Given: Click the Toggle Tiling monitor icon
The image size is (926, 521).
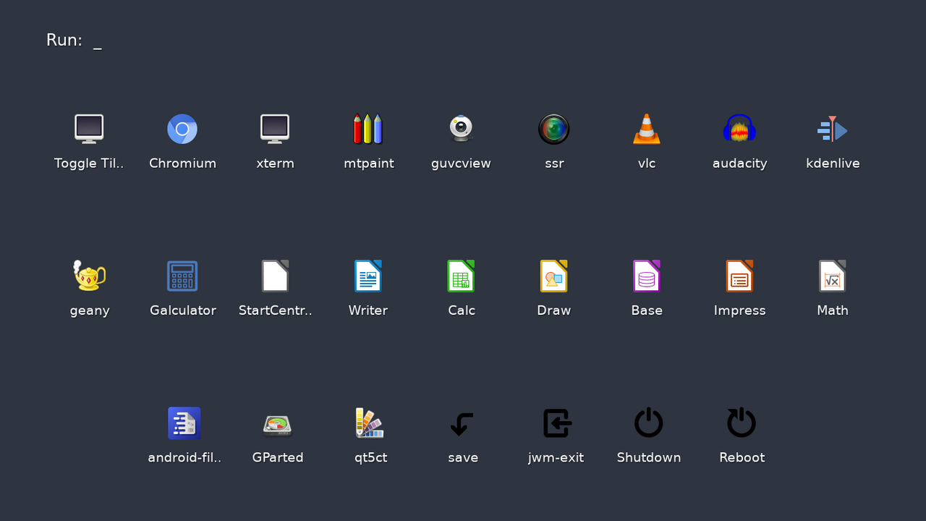Looking at the screenshot, I should [89, 129].
